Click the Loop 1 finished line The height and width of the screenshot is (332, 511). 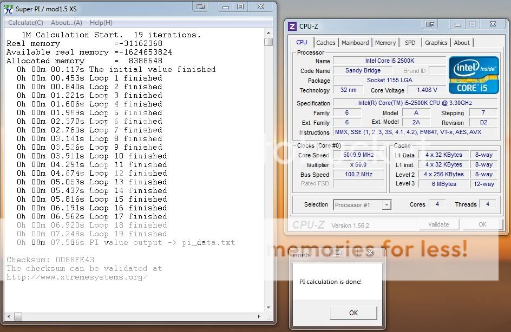pos(89,78)
